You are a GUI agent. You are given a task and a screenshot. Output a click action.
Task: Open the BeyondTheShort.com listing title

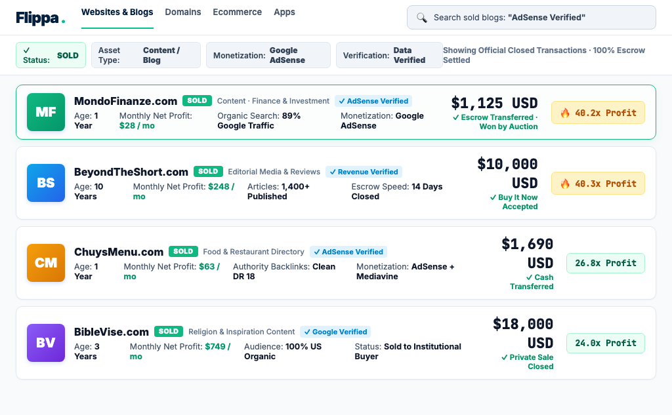(131, 172)
